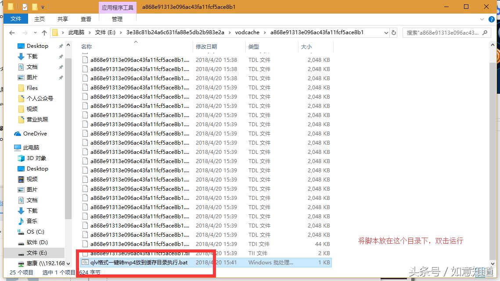The height and width of the screenshot is (281, 500).
Task: Click 文件 (E:) in the address breadcrumb
Action: click(105, 32)
